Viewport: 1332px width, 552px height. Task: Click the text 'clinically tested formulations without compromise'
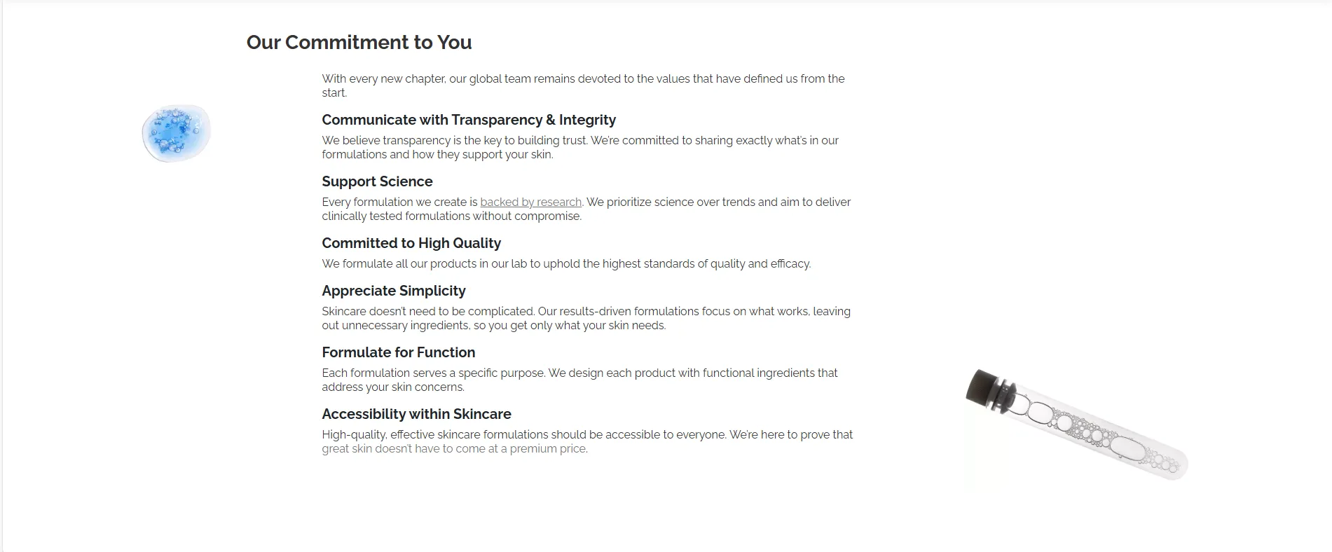pos(451,216)
